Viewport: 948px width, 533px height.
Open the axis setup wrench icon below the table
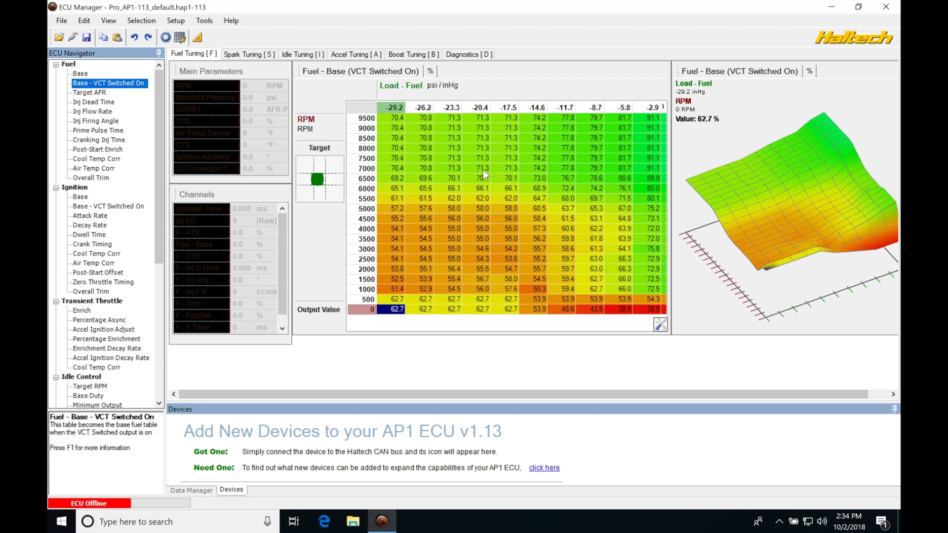click(x=660, y=324)
